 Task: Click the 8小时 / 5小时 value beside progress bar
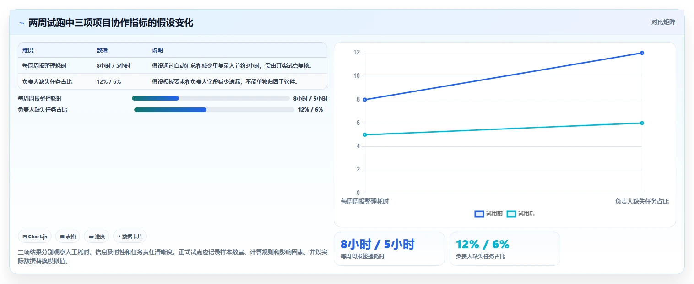310,98
